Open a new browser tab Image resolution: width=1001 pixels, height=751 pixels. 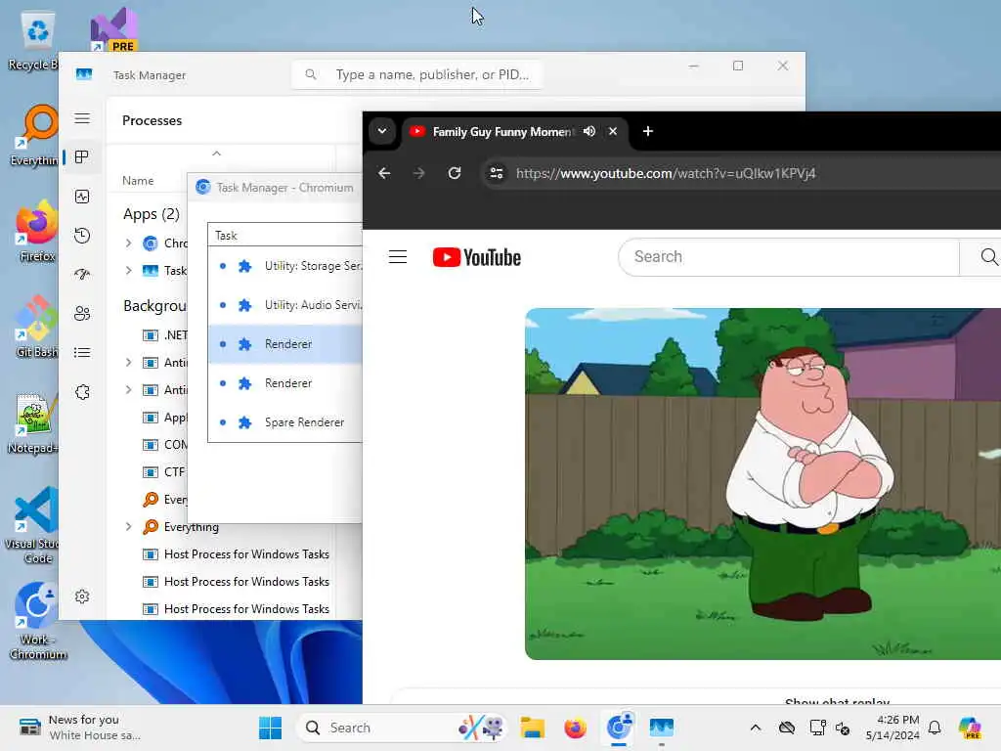[648, 131]
